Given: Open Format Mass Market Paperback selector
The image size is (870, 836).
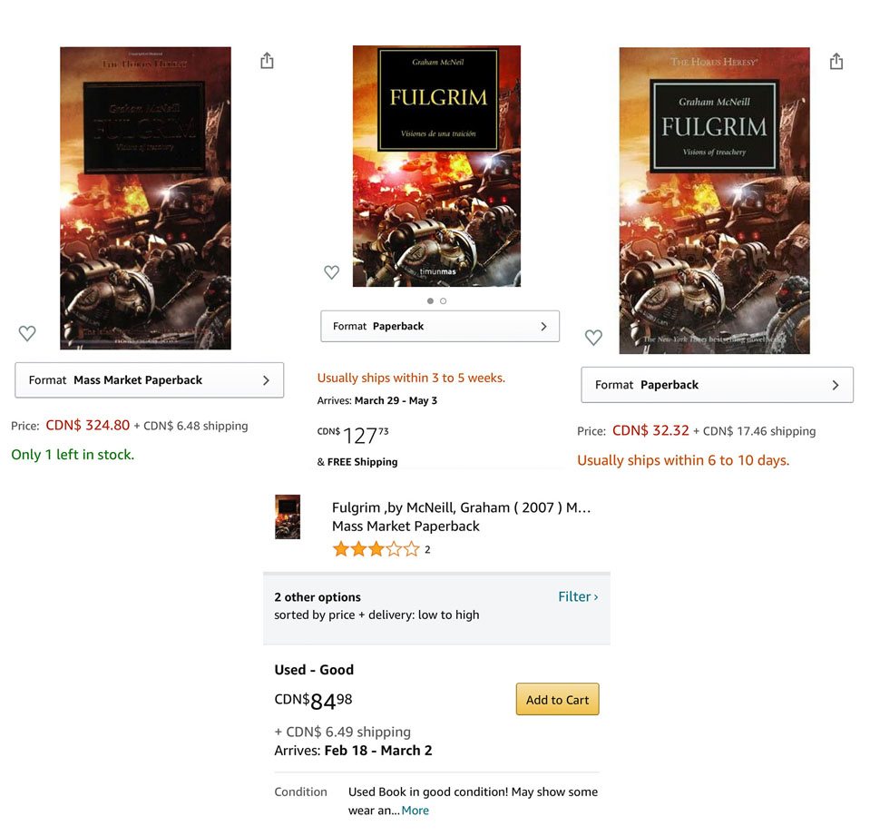Looking at the screenshot, I should [x=150, y=380].
